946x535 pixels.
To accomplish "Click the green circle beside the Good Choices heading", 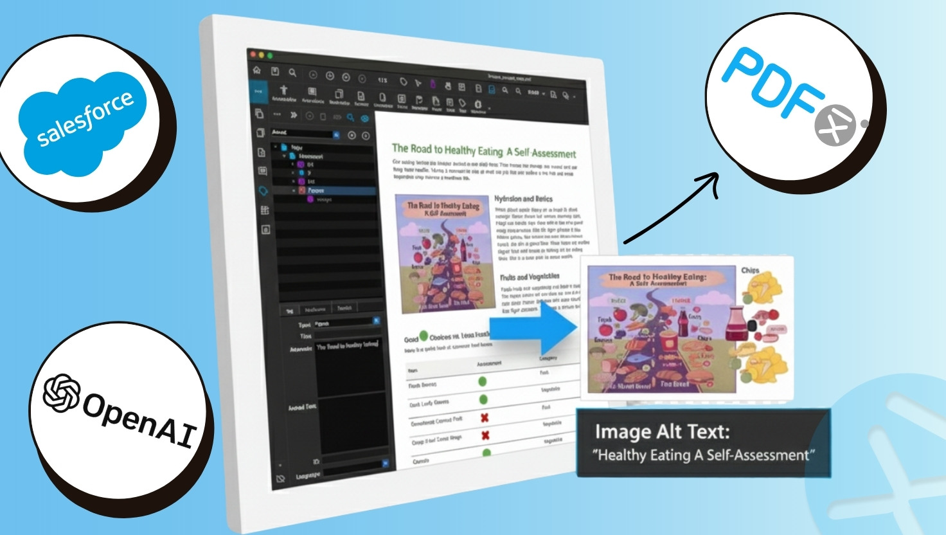I will point(424,336).
